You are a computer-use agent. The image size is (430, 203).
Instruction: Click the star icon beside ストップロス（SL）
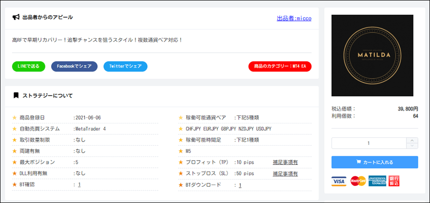coord(181,173)
